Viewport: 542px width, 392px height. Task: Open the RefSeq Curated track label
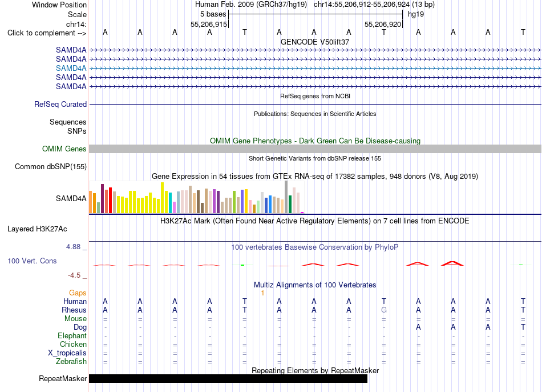[60, 104]
